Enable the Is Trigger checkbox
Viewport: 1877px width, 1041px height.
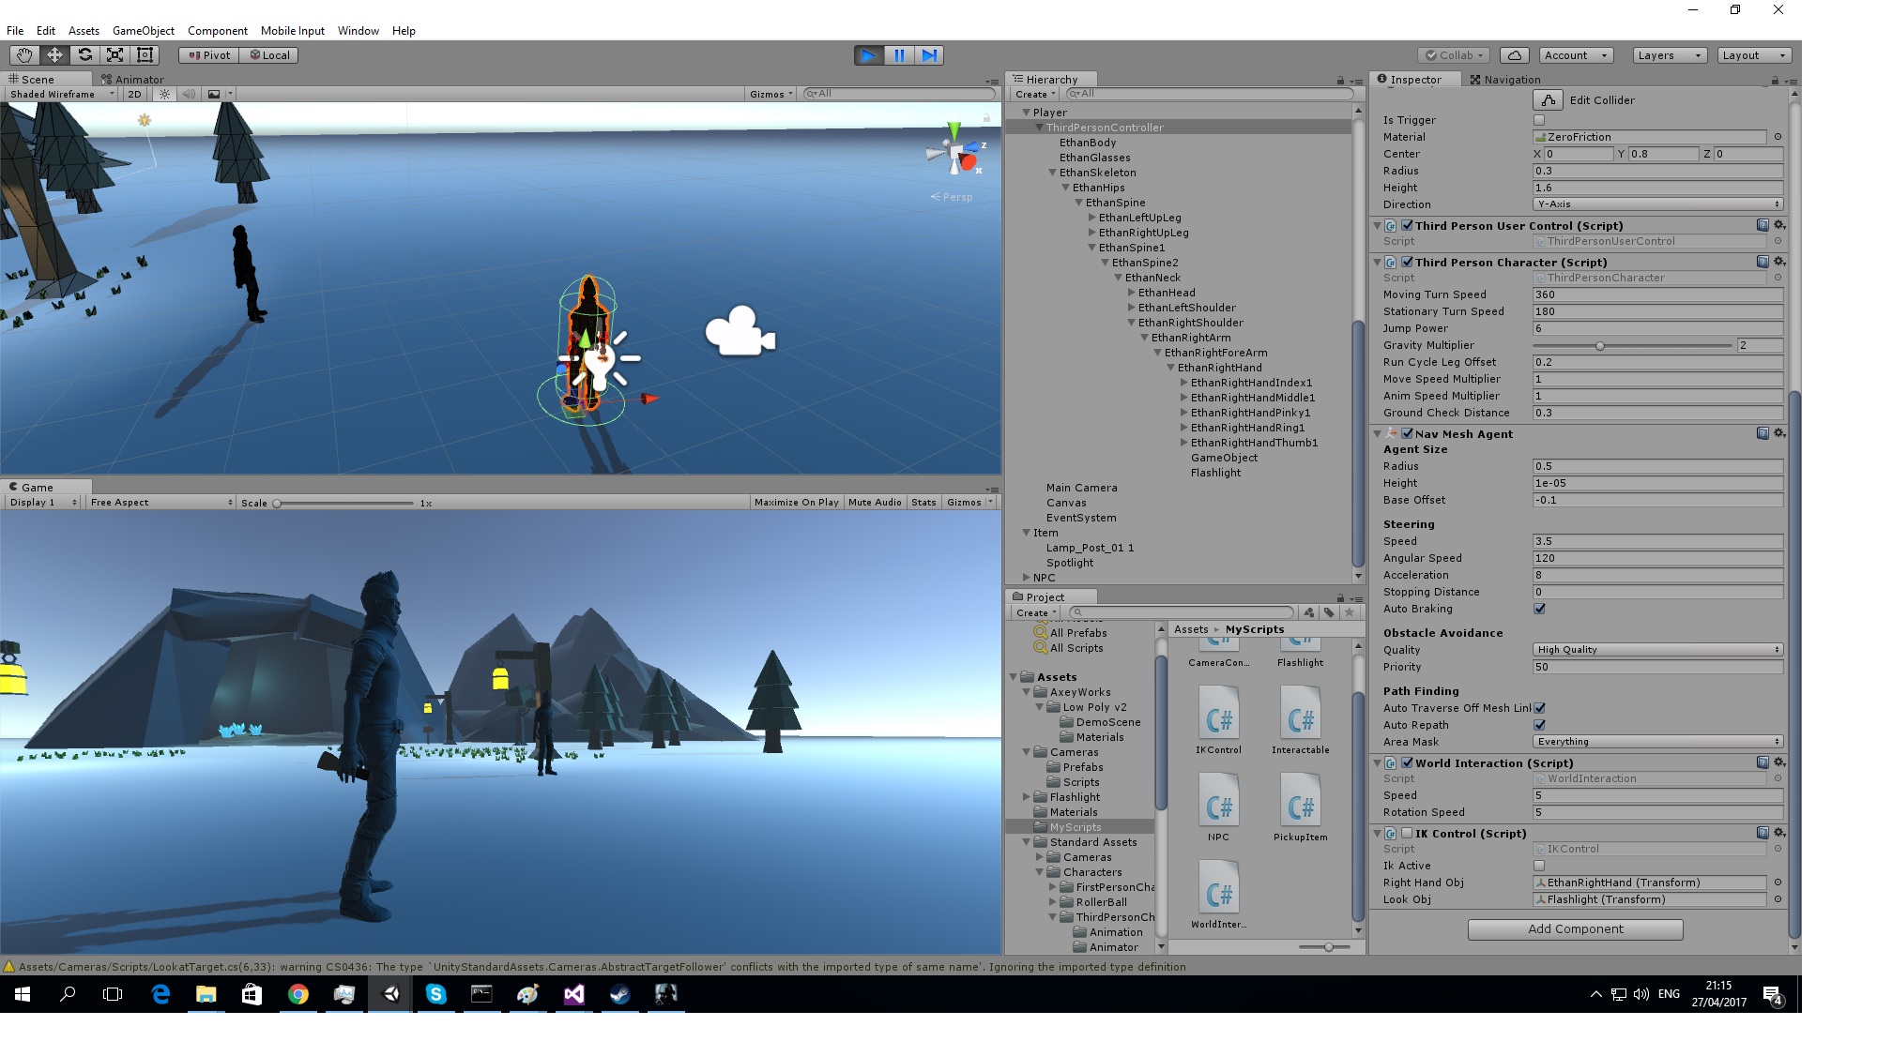coord(1538,120)
